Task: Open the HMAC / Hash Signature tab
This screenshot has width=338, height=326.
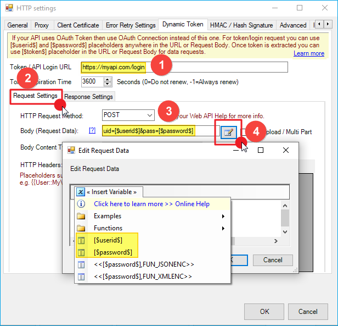Action: [x=241, y=25]
